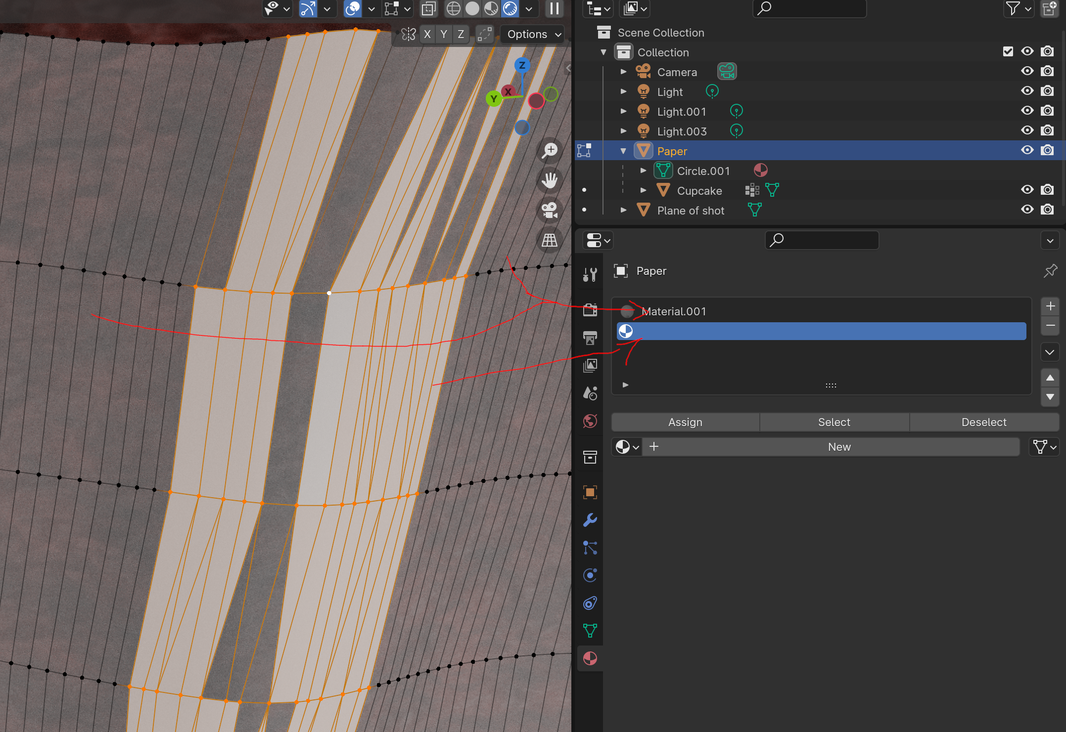Select the Material.001 slot
Viewport: 1066px width, 732px height.
[x=821, y=311]
